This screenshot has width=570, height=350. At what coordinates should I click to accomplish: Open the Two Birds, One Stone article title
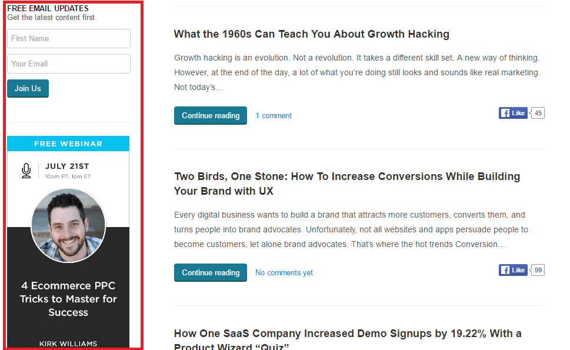(347, 184)
